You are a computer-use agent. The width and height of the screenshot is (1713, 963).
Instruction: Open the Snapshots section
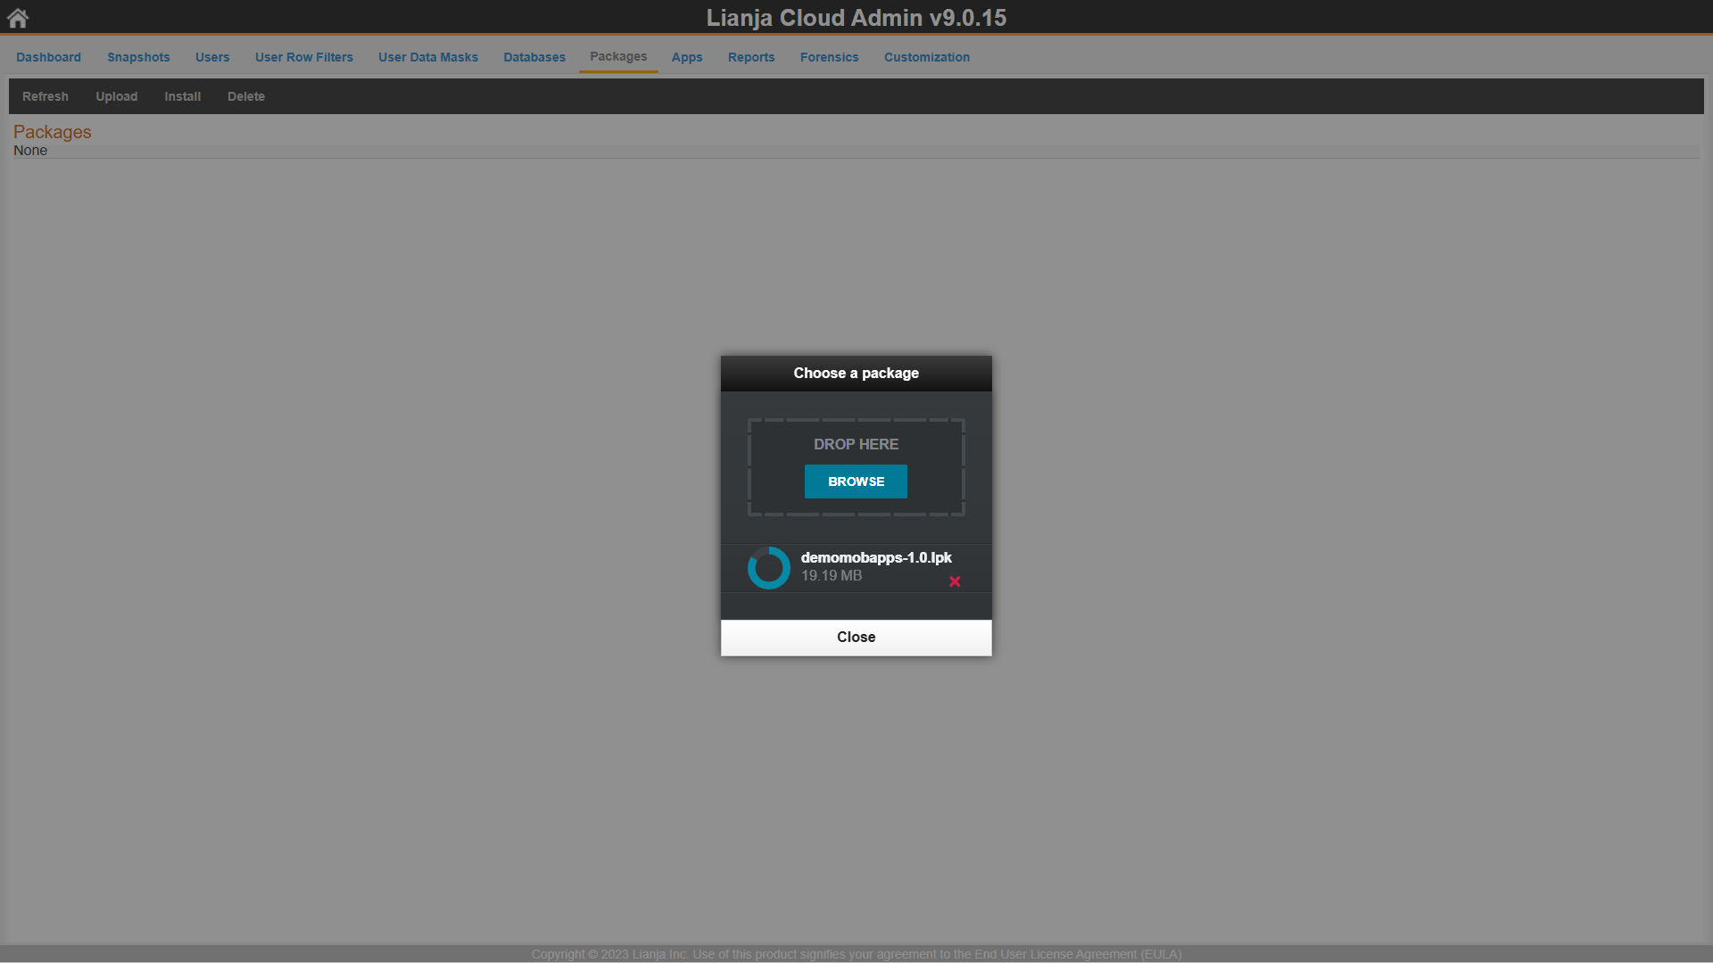click(x=137, y=56)
